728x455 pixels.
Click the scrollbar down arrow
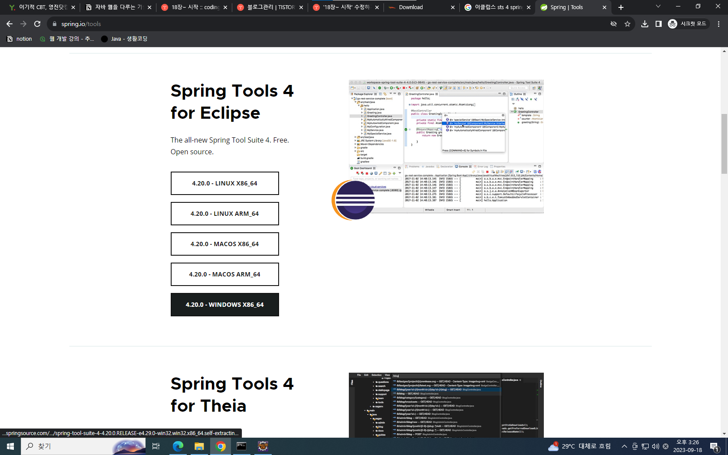724,434
